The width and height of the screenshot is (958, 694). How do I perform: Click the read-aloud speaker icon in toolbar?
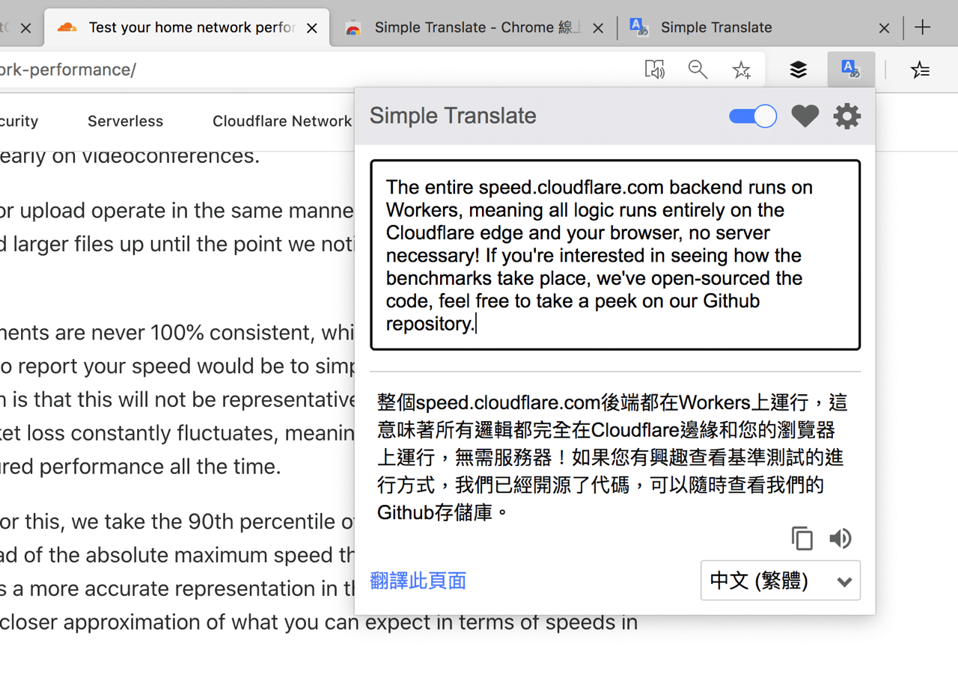click(x=655, y=69)
